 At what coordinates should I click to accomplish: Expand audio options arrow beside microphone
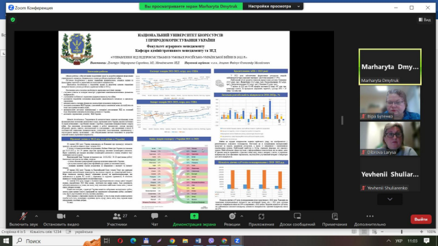(x=36, y=216)
